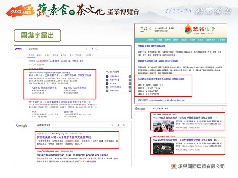Play the first YouTube video thumbnail with masked person
Screen dimensions: 238x178
point(163,126)
